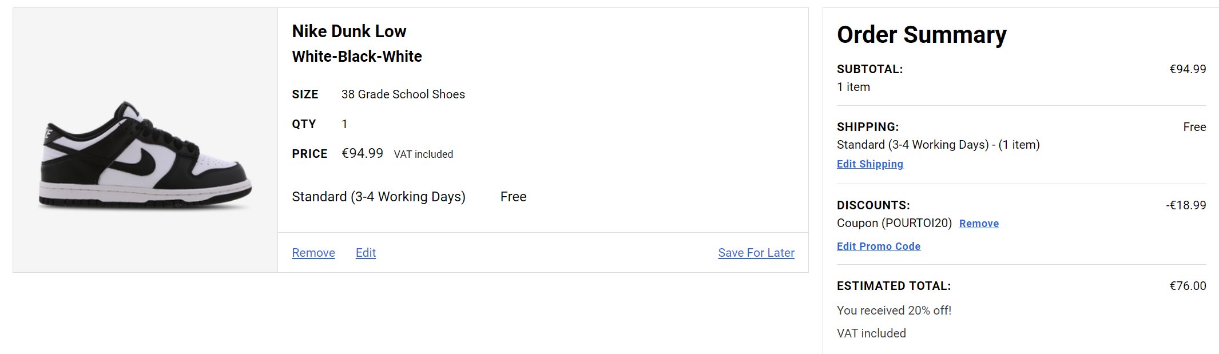Click the You received 20% off message
The image size is (1219, 354).
[894, 311]
